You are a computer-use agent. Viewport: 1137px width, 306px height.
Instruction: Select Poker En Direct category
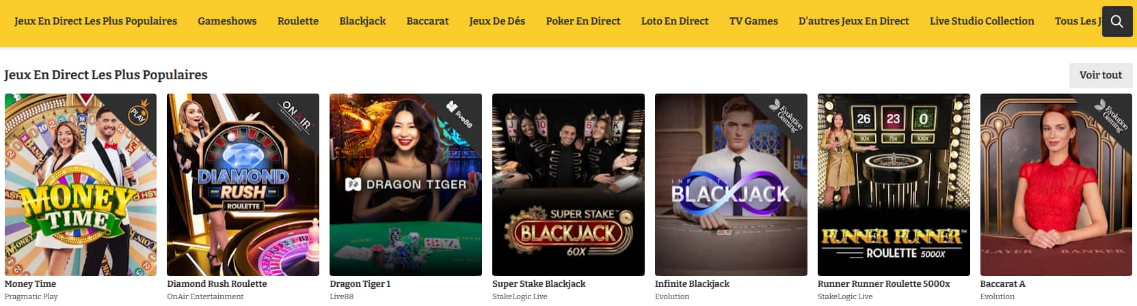point(583,21)
